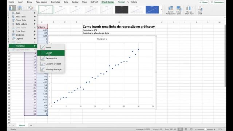Switch to Normal view in status bar
233x131 pixels.
pos(180,129)
